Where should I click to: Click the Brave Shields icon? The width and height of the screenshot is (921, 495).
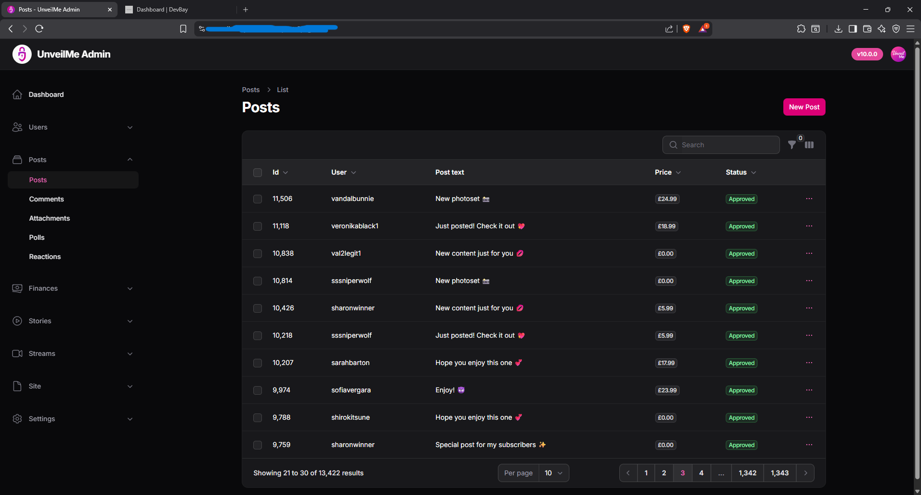tap(686, 29)
